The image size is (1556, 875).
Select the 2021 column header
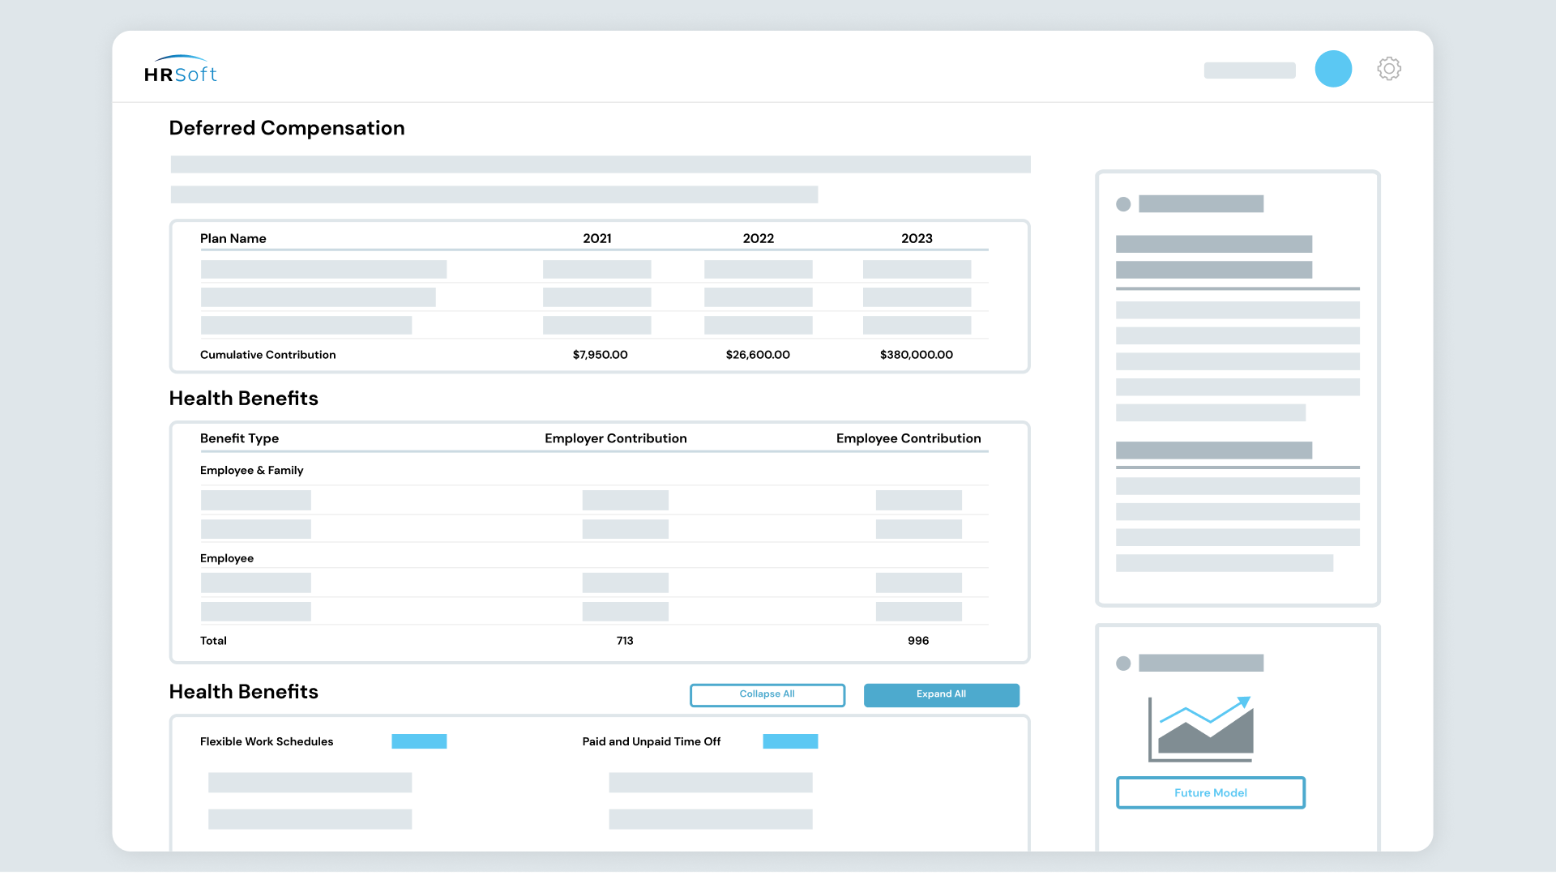tap(597, 238)
